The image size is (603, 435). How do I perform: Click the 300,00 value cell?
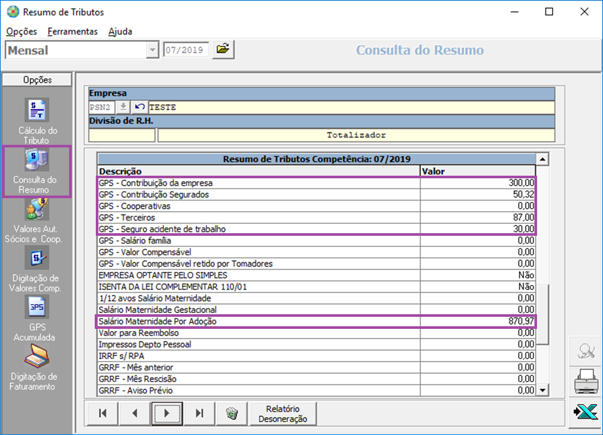477,183
